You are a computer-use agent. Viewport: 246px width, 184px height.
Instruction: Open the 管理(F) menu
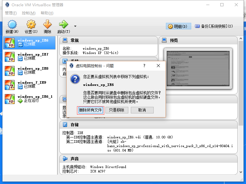point(11,13)
